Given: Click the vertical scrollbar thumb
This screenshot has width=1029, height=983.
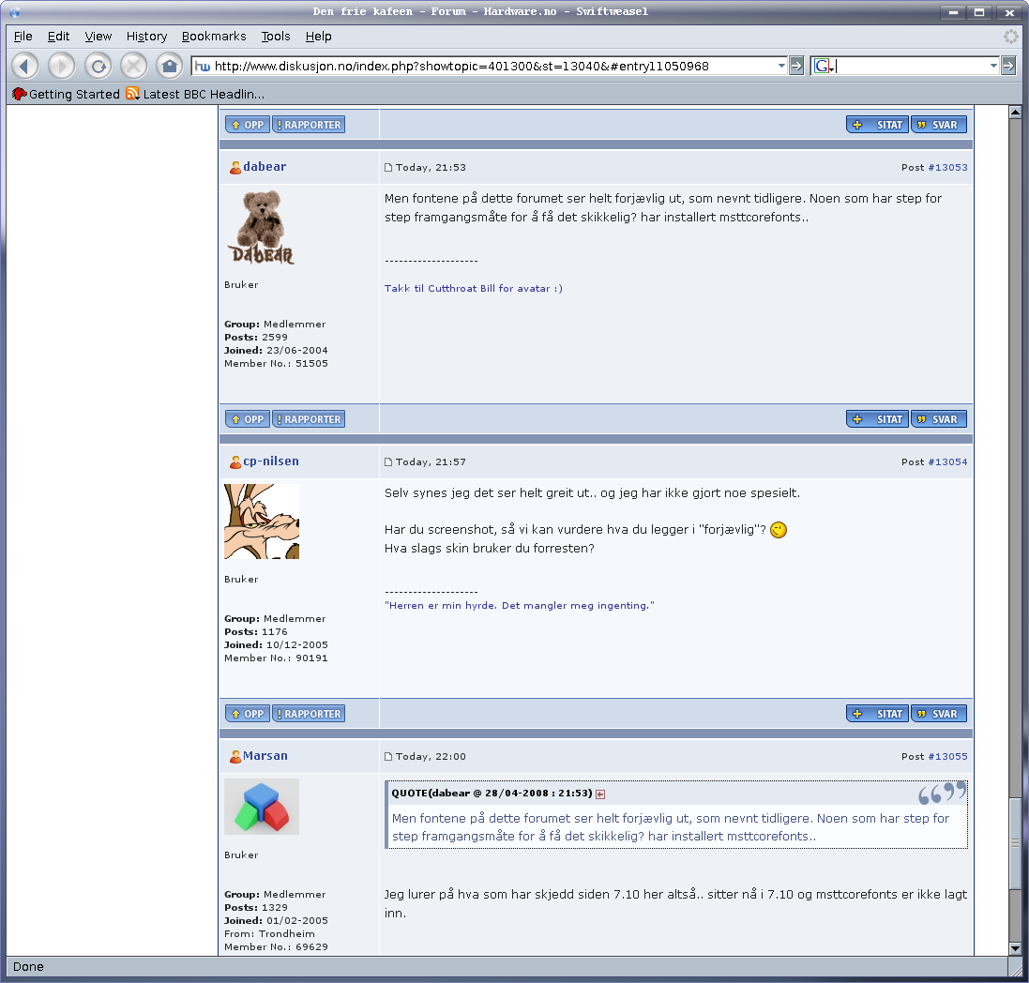Looking at the screenshot, I should (1015, 844).
